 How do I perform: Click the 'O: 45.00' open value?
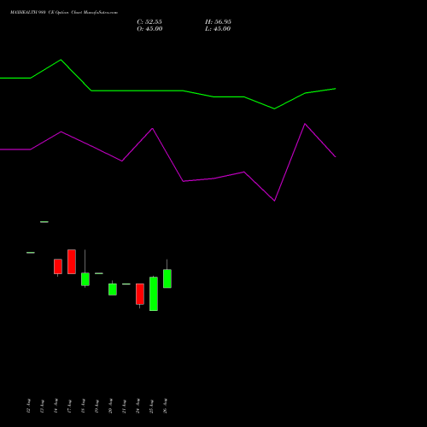click(x=149, y=29)
